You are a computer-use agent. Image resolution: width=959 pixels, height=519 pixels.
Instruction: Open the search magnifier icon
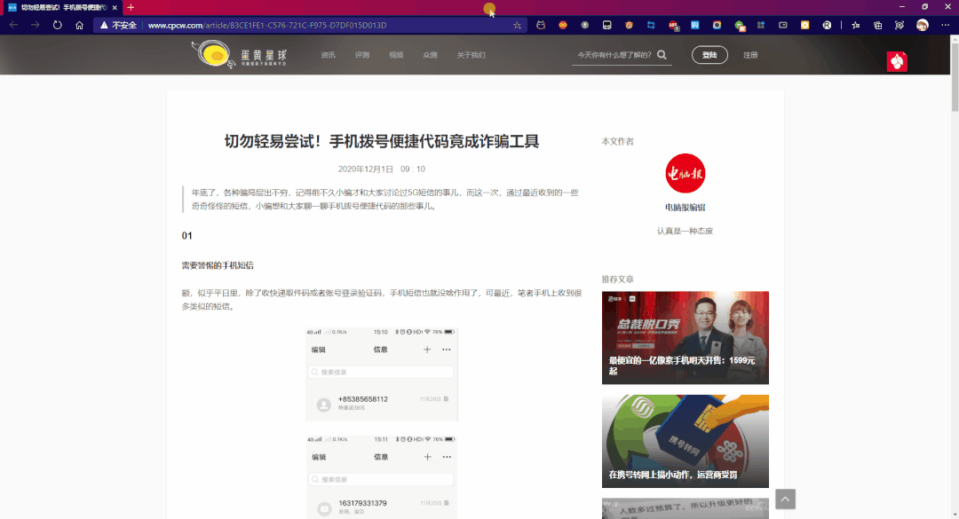click(662, 54)
